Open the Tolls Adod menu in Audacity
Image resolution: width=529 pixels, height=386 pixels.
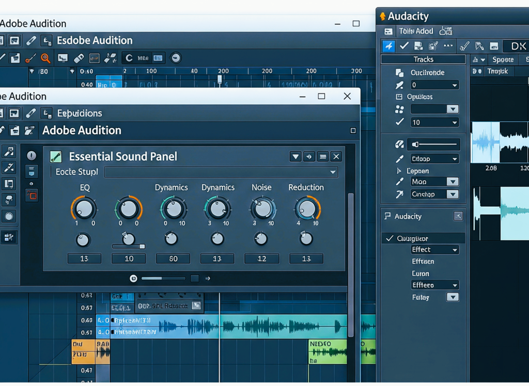click(416, 31)
